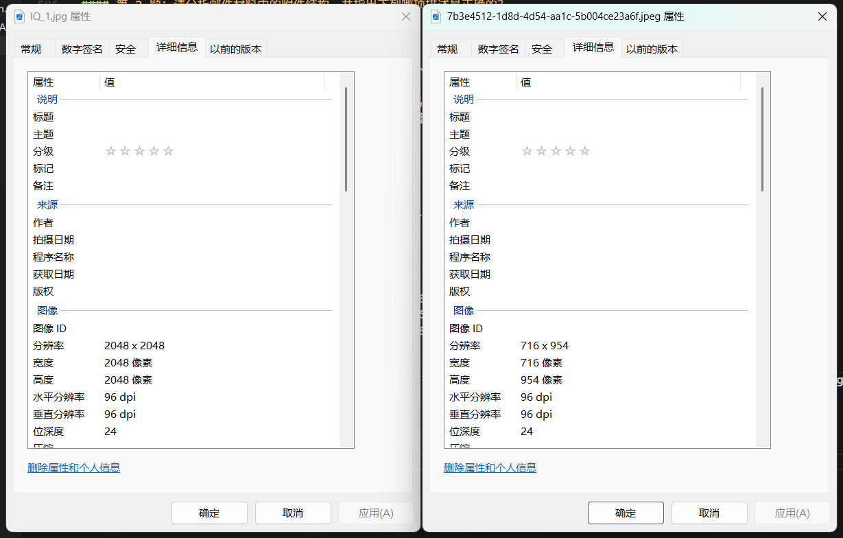
Task: Open 以前的版本 tab in the 7b3e4512 jpeg dialog
Action: 652,49
